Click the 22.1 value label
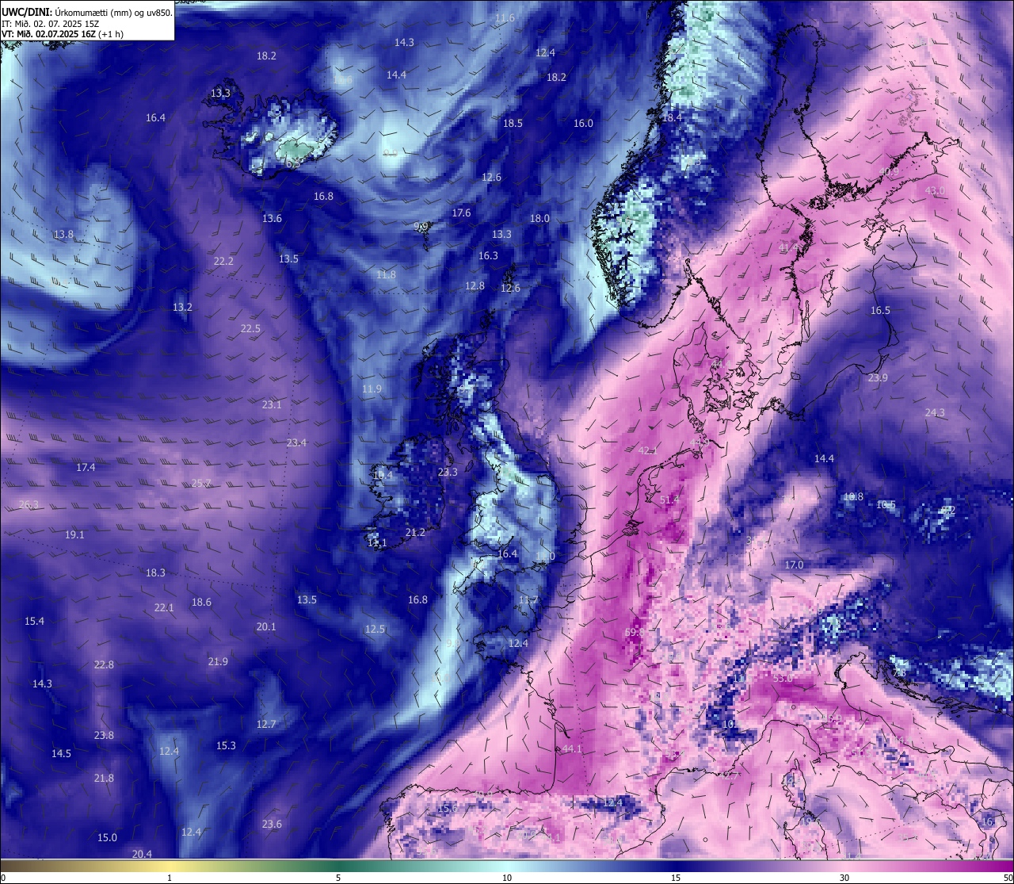 click(163, 607)
